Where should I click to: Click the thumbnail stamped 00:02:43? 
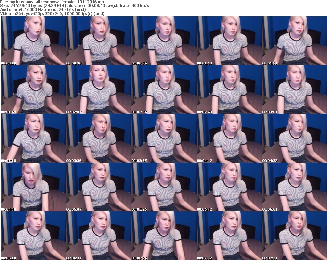[x=229, y=89]
